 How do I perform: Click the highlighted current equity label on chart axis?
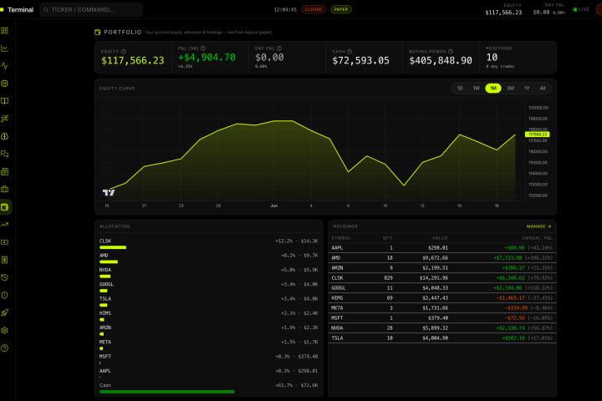point(537,135)
